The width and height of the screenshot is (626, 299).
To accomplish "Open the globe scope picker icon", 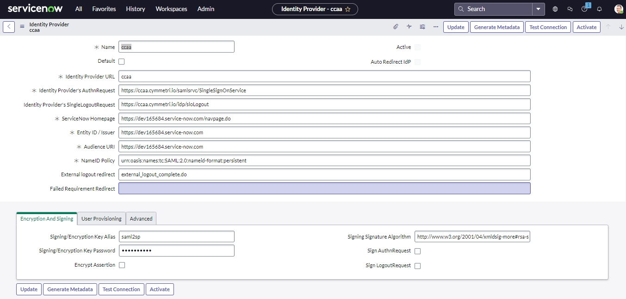I will pyautogui.click(x=555, y=9).
